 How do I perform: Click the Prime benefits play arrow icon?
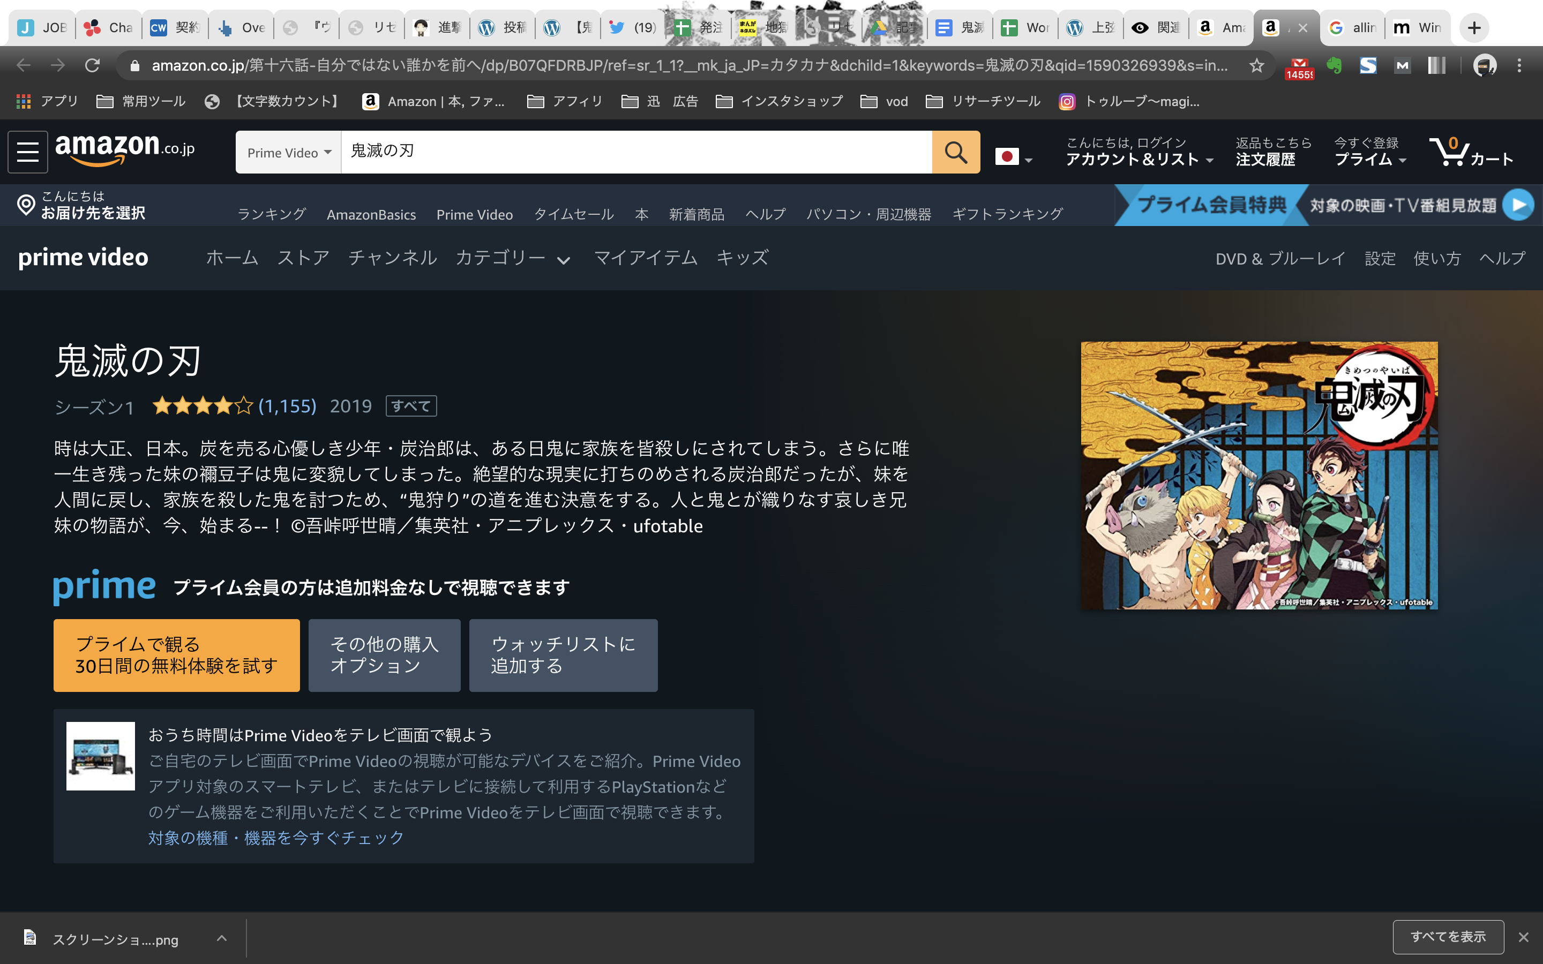pos(1519,205)
